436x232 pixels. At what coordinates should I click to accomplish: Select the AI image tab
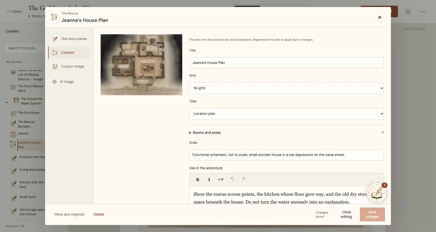(x=69, y=82)
